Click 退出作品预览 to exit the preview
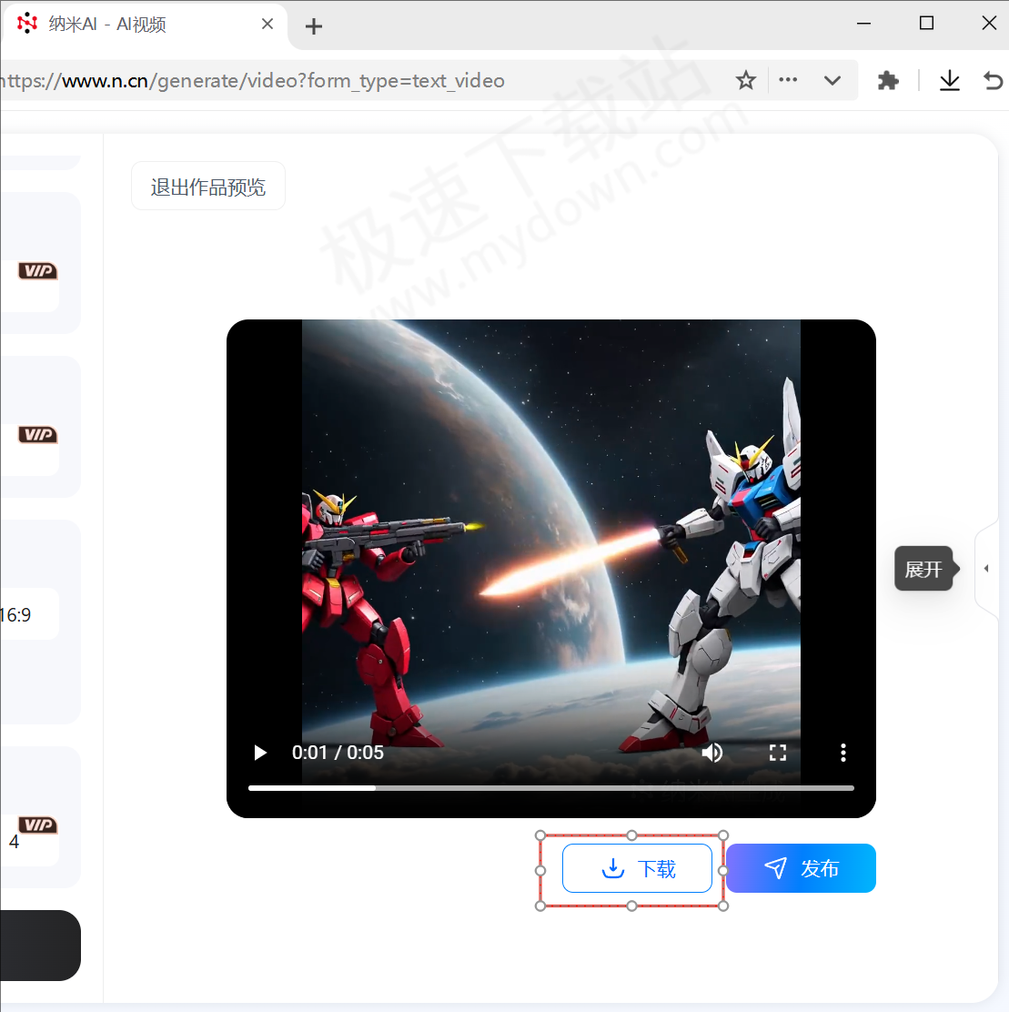Image resolution: width=1009 pixels, height=1012 pixels. [207, 186]
